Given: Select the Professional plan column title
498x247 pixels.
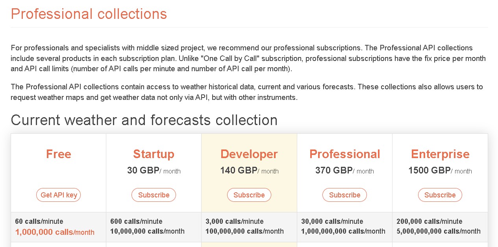Looking at the screenshot, I should coord(344,154).
